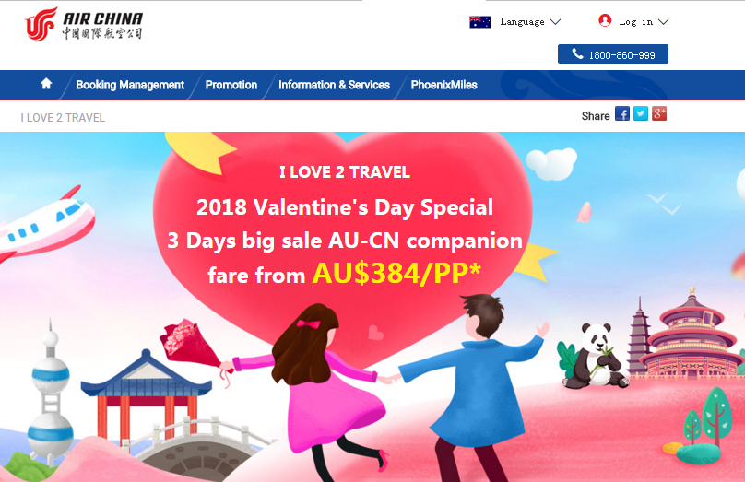Expand the Language dropdown arrow
The image size is (745, 482).
coord(555,22)
